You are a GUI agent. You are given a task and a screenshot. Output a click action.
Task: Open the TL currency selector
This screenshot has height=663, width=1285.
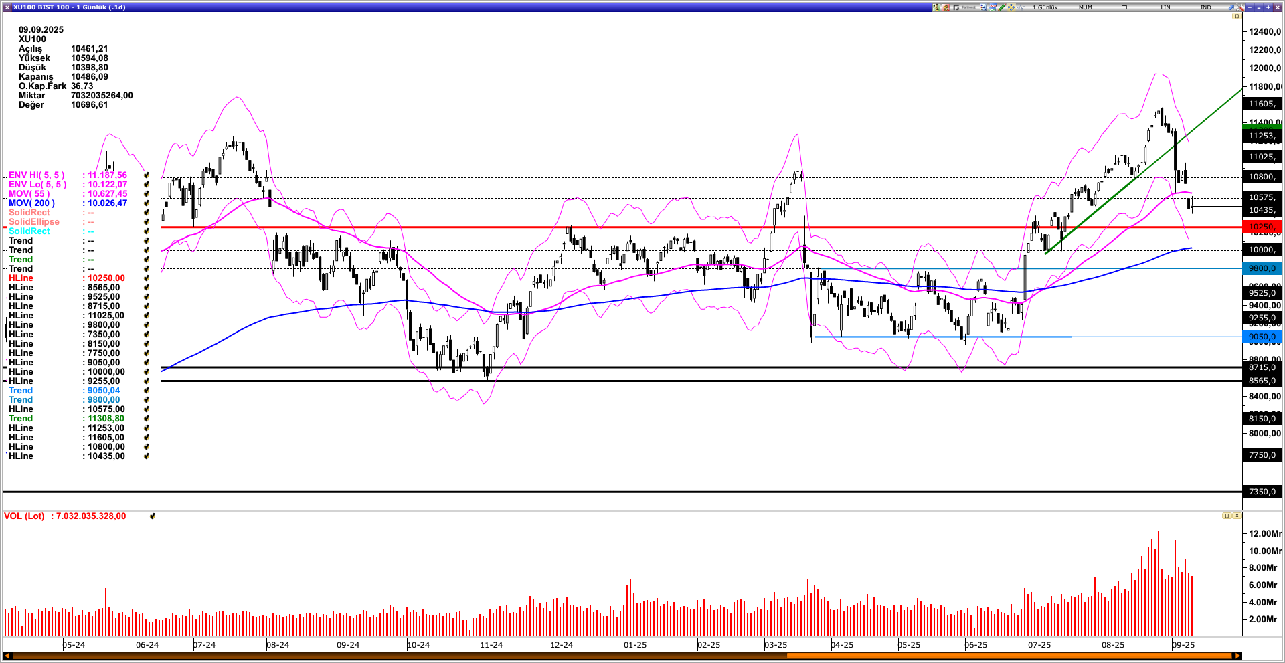(x=1126, y=7)
